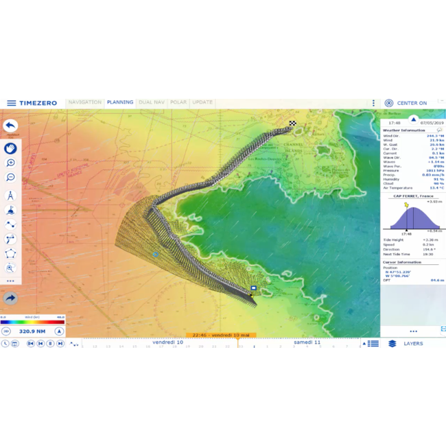Switch to the POLAR workspace tab
This screenshot has width=446, height=446.
[178, 103]
